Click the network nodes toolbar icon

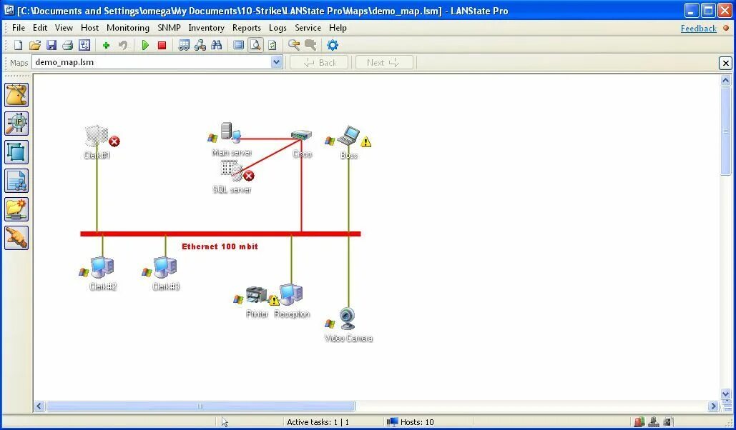(x=200, y=45)
